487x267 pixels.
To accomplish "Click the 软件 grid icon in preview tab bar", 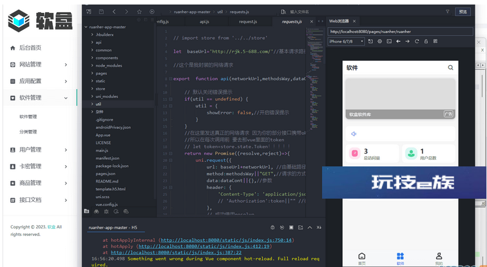I will click(x=400, y=259).
